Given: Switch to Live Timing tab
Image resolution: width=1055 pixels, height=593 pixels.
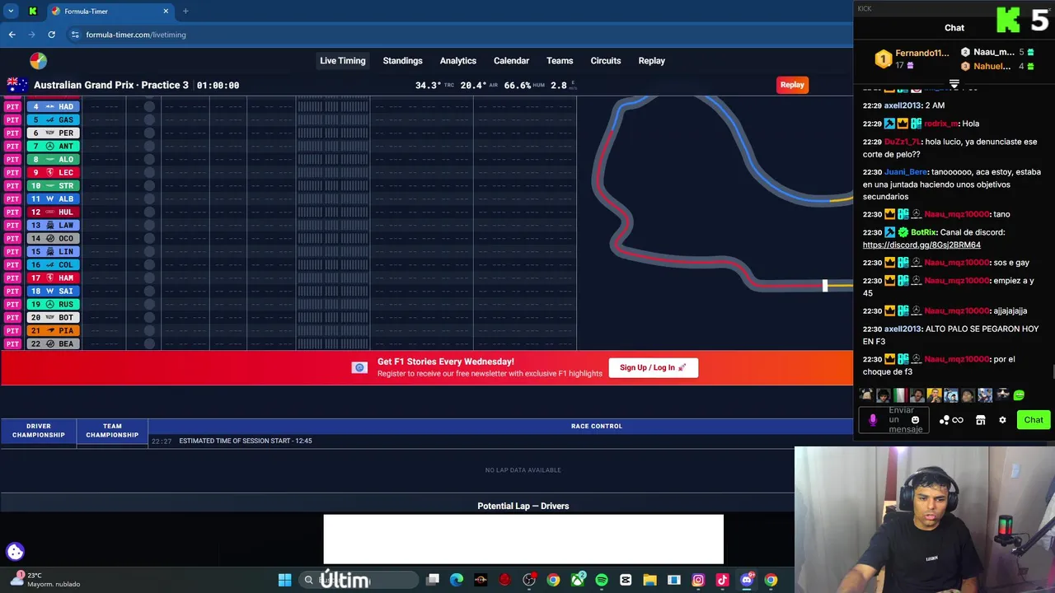Looking at the screenshot, I should 342,61.
